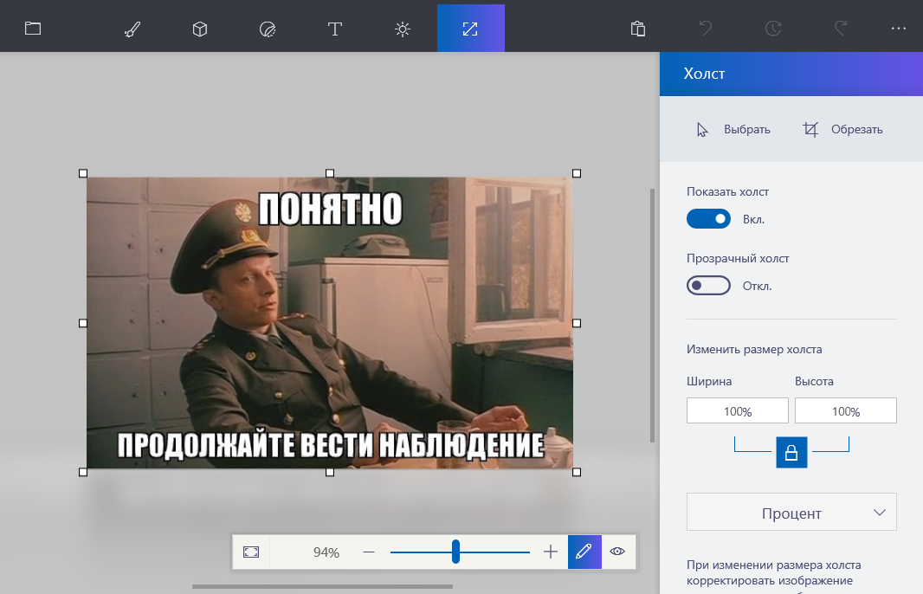This screenshot has width=923, height=594.
Task: Toggle the eye 3D view button
Action: click(617, 552)
